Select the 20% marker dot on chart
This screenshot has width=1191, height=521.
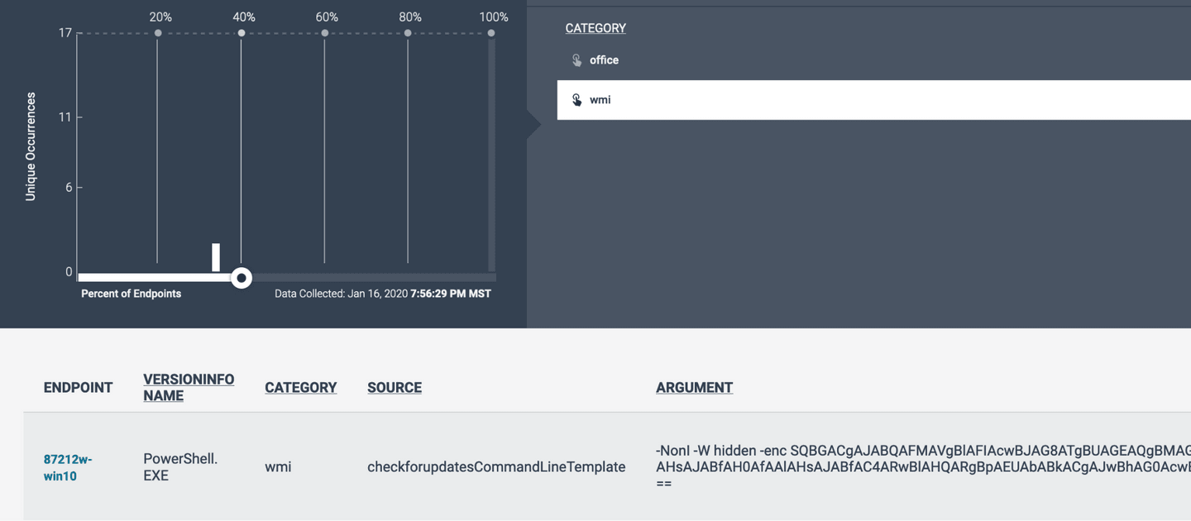tap(158, 33)
